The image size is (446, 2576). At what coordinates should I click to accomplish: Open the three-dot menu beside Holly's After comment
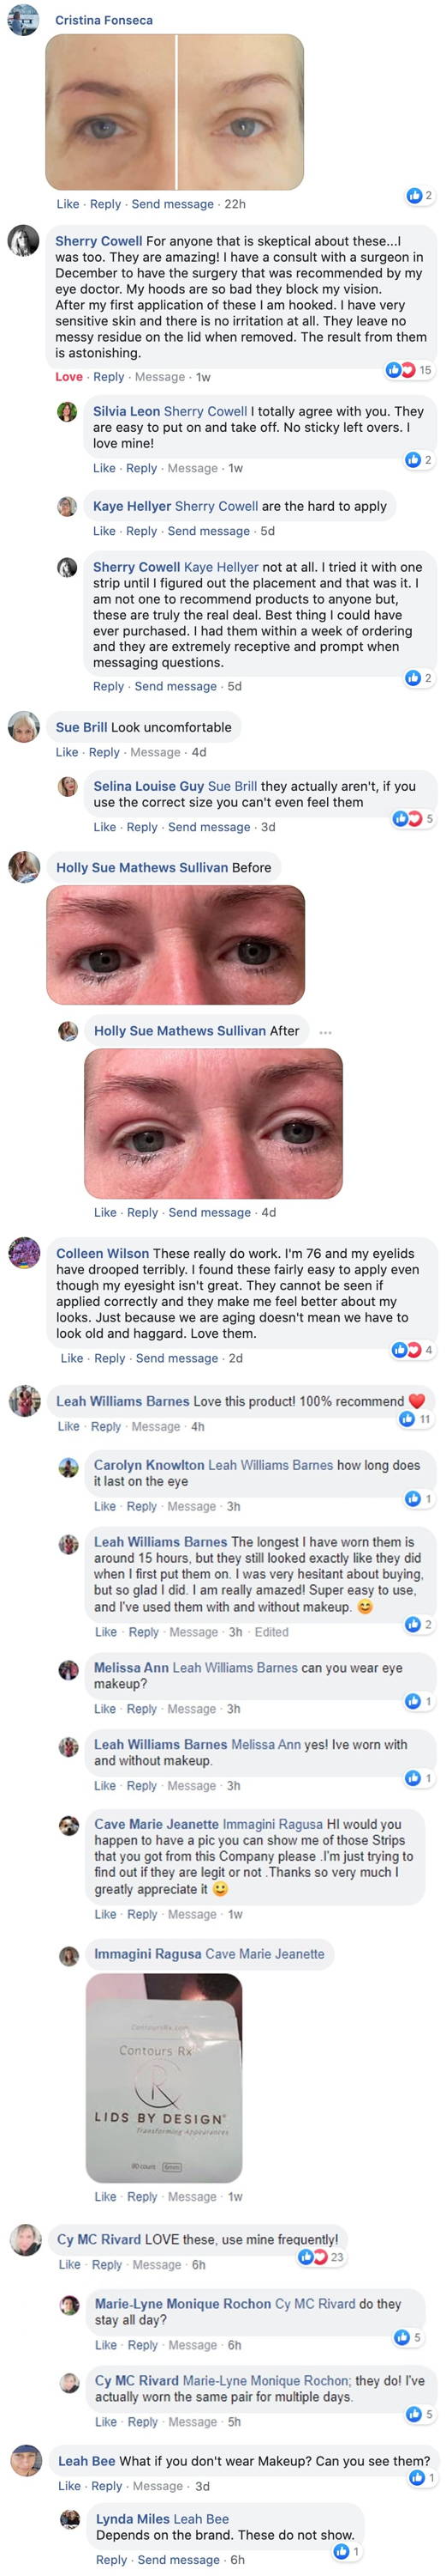[x=325, y=1032]
